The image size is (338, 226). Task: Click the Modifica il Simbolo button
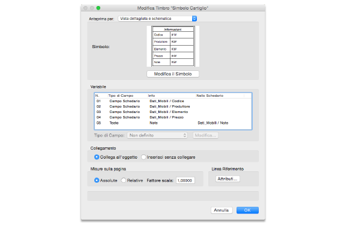173,74
